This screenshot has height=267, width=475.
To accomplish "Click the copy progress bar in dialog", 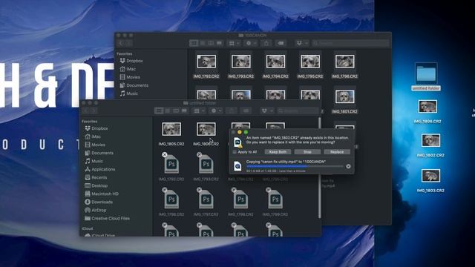I will (x=295, y=166).
